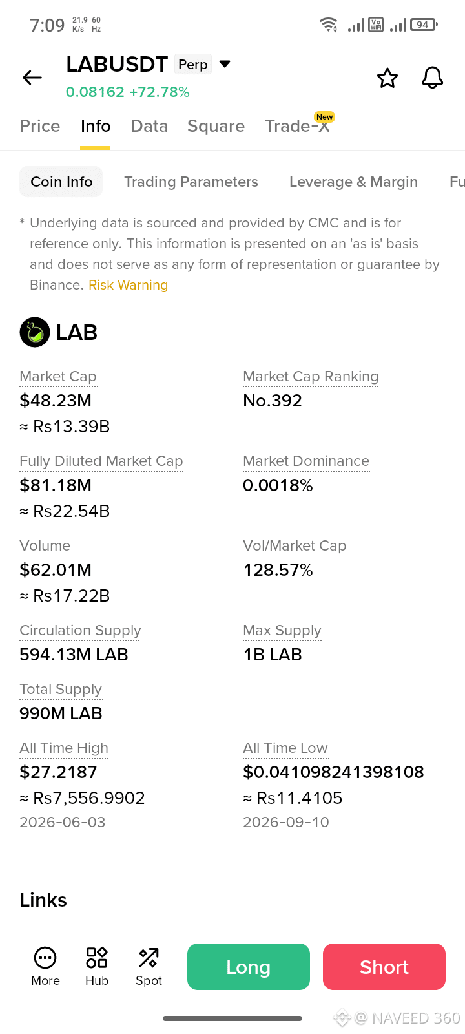Switch to the Data tab
The height and width of the screenshot is (1034, 465).
149,126
